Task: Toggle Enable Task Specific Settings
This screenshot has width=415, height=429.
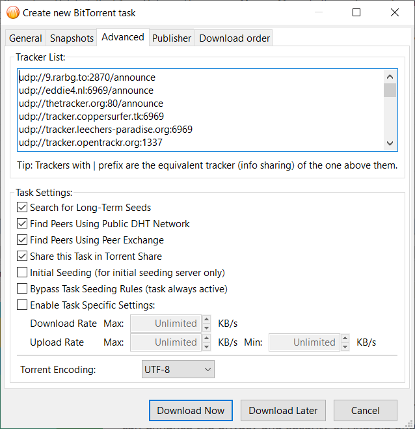Action: pos(23,305)
